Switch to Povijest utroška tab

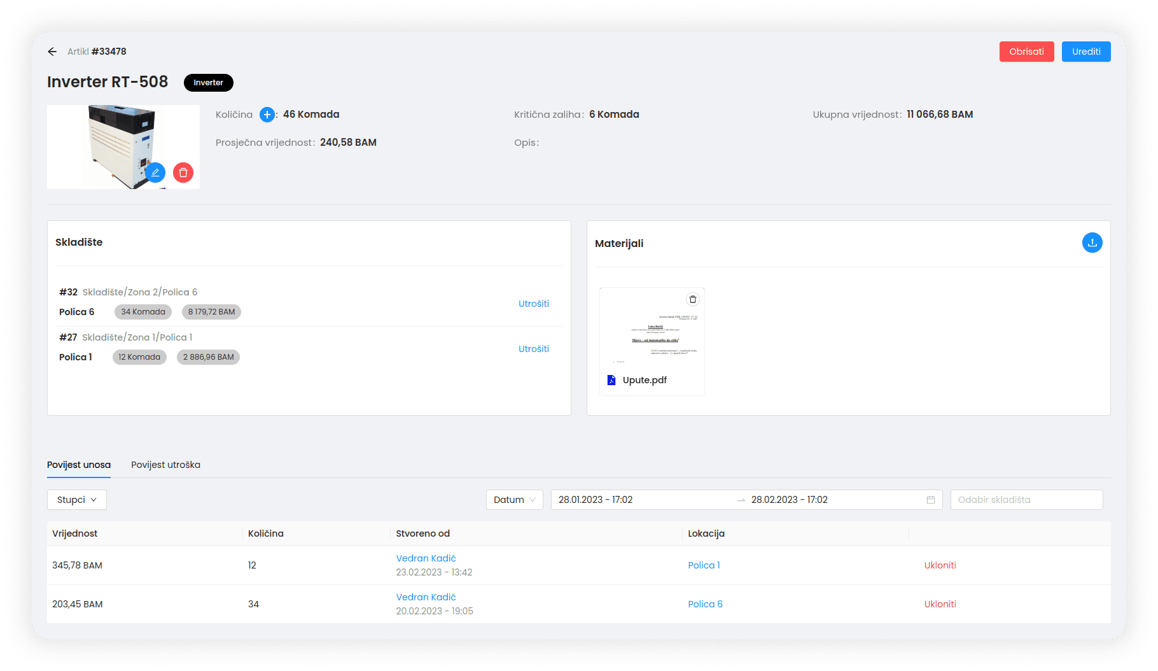pos(165,465)
